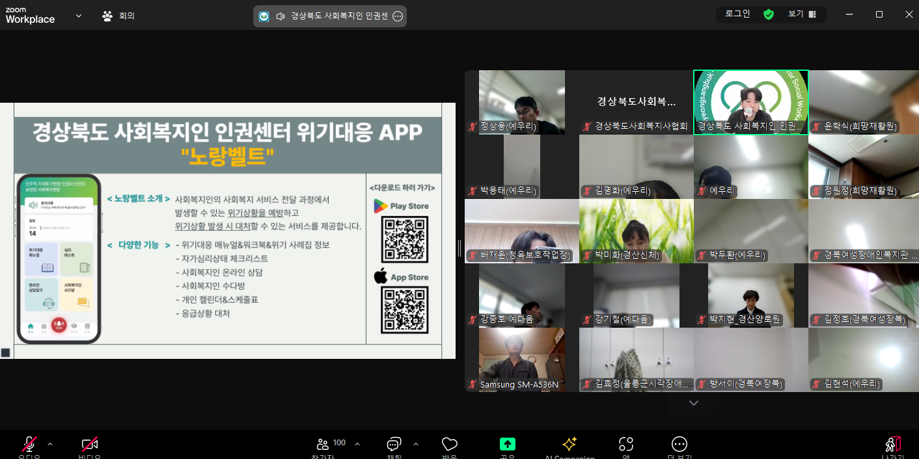Show next page of video gallery
Screen dimensions: 919x459
click(x=694, y=403)
